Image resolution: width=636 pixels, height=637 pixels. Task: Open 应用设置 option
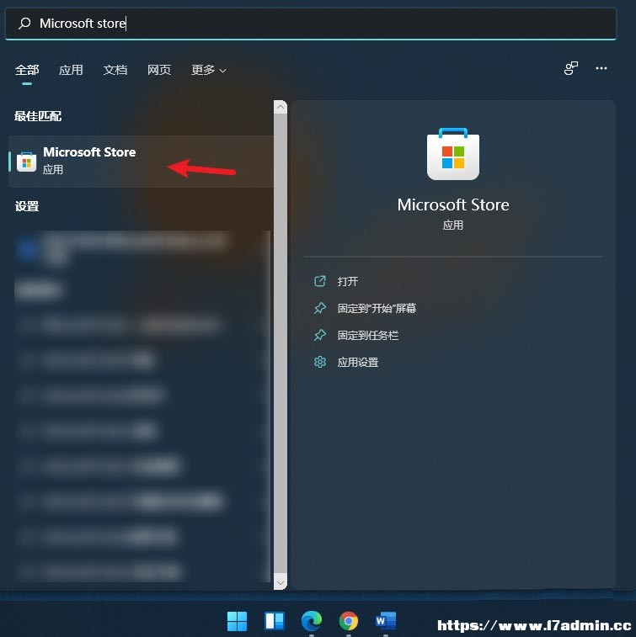(x=358, y=362)
